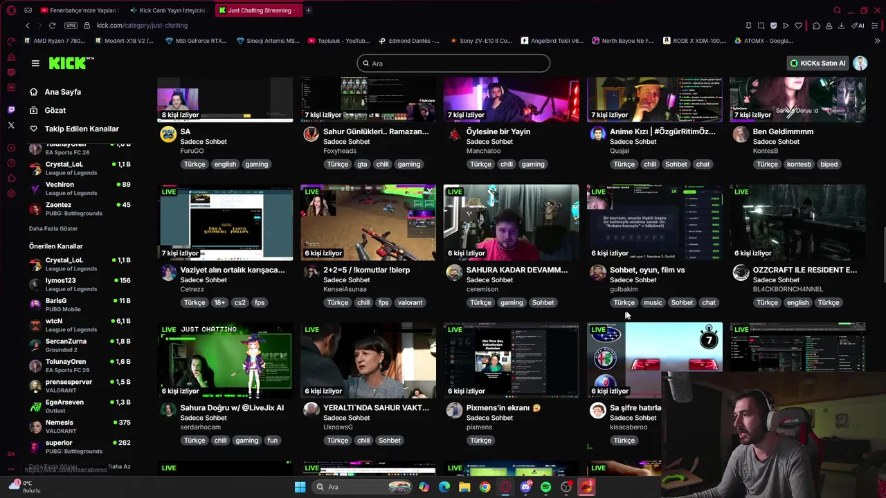Open the Sa şifre hatırla stream thumbnail
The height and width of the screenshot is (498, 886).
tap(654, 360)
